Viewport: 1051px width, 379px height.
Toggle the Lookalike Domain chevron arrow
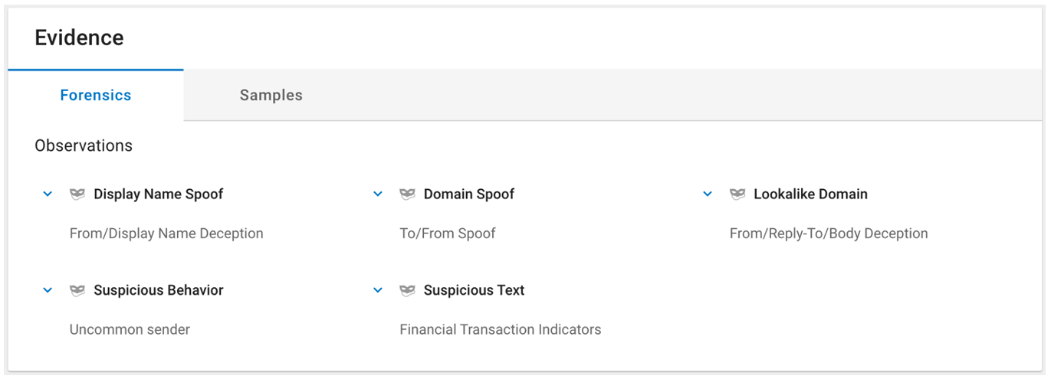pos(708,194)
